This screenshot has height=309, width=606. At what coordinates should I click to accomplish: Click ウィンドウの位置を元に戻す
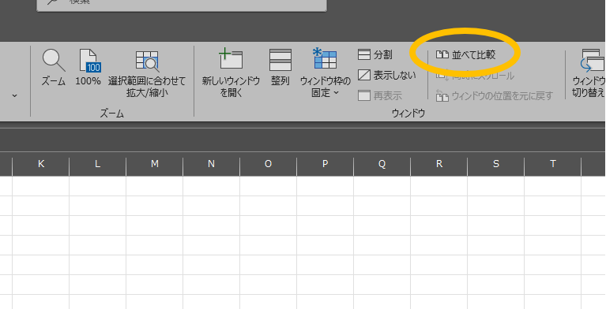click(x=495, y=95)
